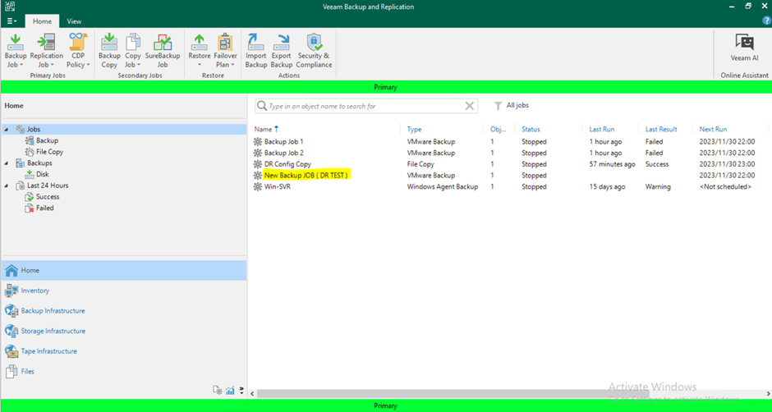772x412 pixels.
Task: Switch to the Home ribbon tab
Action: [x=42, y=21]
